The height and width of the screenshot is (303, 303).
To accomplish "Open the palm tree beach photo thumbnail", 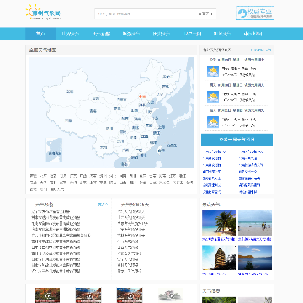I will [x=219, y=223].
